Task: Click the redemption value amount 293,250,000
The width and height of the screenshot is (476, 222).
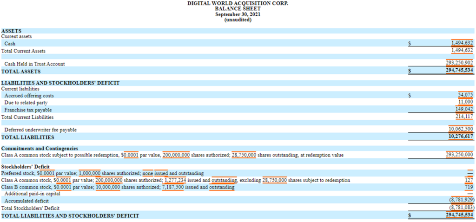Action: click(459, 155)
